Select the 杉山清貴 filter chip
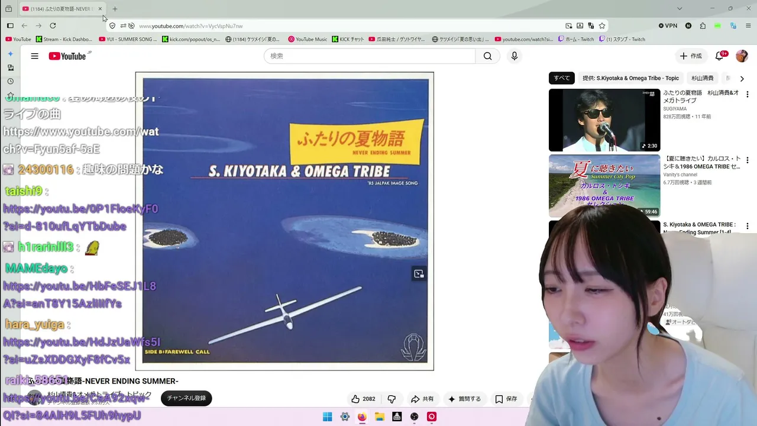Image resolution: width=757 pixels, height=426 pixels. click(x=703, y=78)
